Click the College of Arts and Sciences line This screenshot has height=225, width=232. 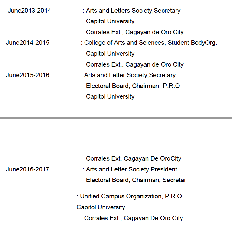[x=150, y=43]
